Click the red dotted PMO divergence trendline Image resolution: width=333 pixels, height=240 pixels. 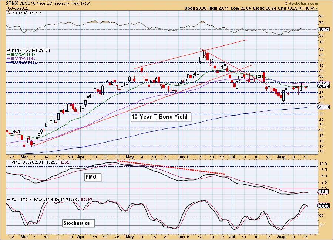[171, 168]
